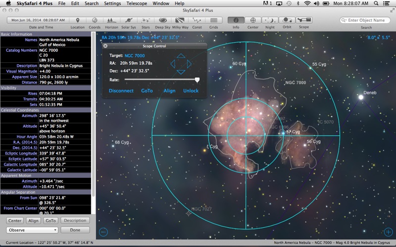Click the Enter Object Name search field
The width and height of the screenshot is (396, 247).
click(366, 20)
